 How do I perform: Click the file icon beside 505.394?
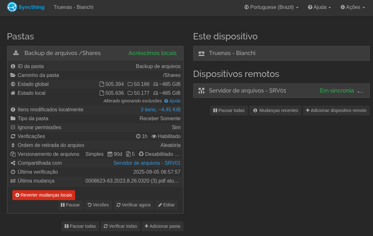pos(102,84)
